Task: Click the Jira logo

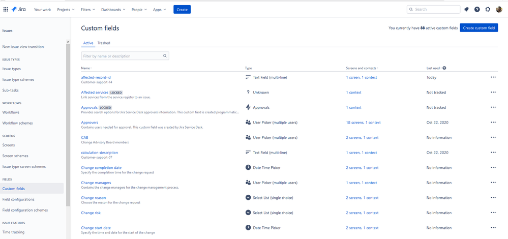Action: 19,9
